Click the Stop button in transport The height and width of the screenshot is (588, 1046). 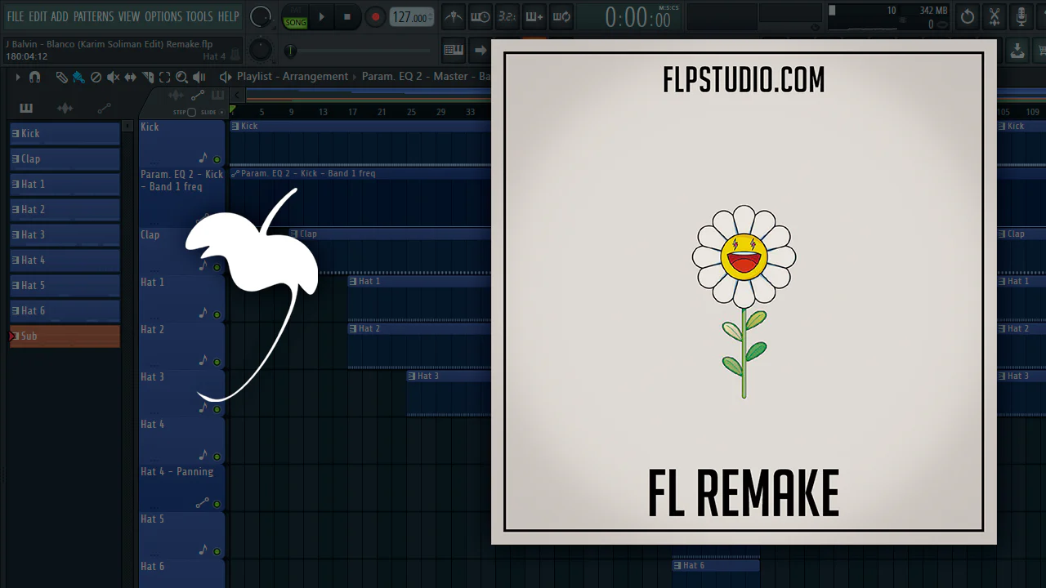click(x=347, y=16)
